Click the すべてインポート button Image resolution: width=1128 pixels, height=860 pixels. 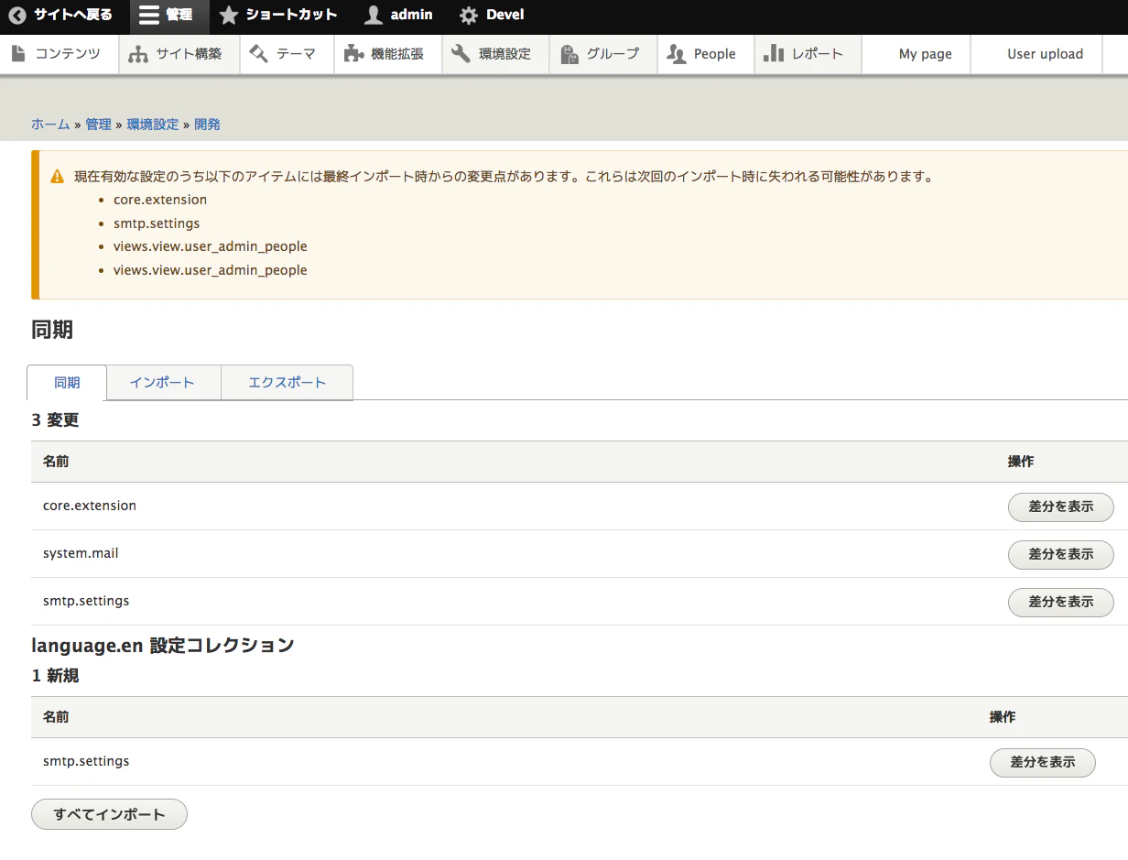108,813
